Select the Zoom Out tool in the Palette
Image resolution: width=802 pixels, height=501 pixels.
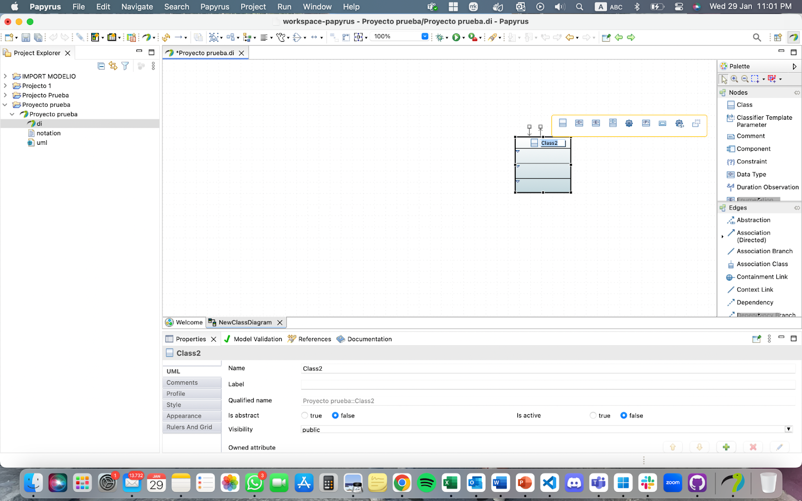[x=745, y=79]
